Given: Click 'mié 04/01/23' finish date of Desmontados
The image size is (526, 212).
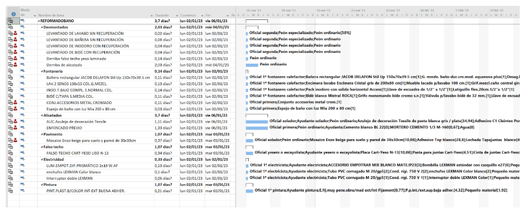Looking at the screenshot, I should coord(217,27).
